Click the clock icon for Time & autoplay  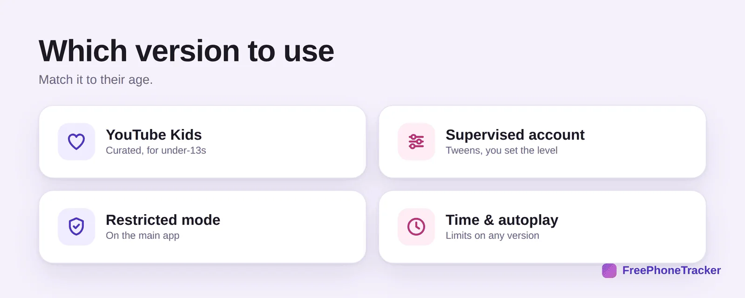[416, 227]
